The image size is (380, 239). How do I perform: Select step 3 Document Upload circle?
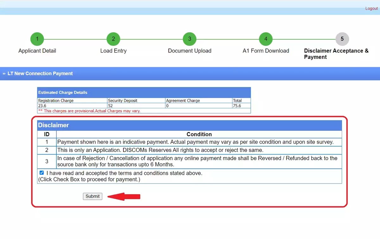point(189,39)
